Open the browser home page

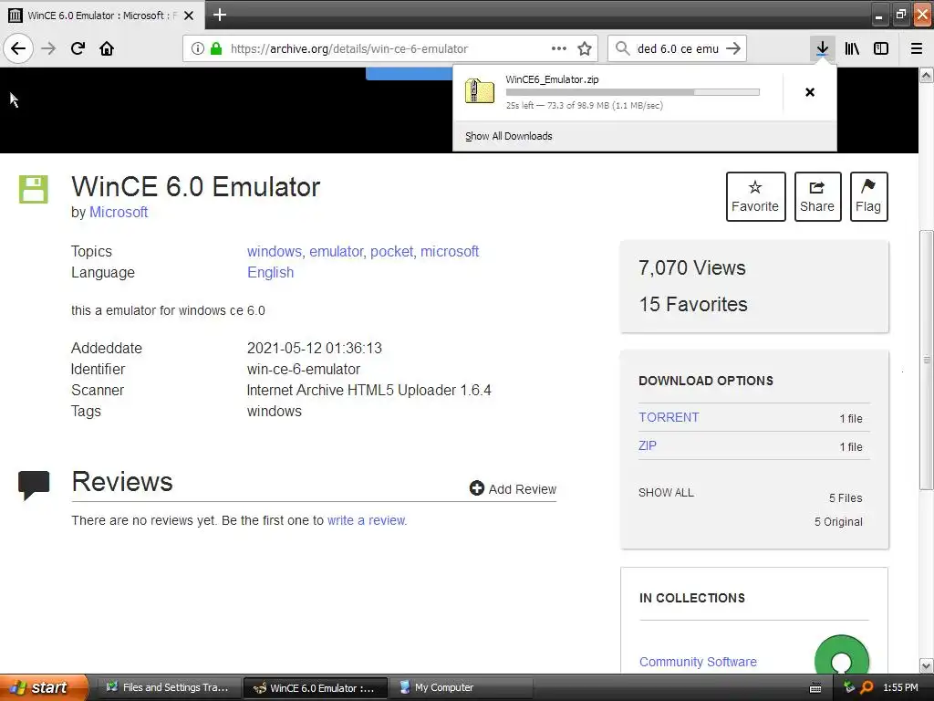click(x=107, y=48)
